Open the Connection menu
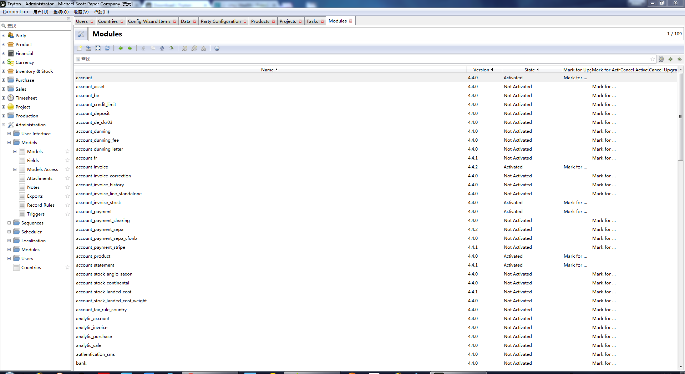The height and width of the screenshot is (374, 685). (x=15, y=12)
